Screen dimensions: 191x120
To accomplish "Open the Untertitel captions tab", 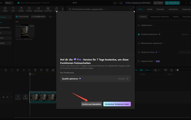I will [x=48, y=9].
